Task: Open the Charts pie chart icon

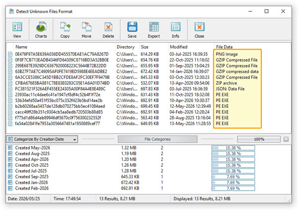Action: click(x=41, y=27)
